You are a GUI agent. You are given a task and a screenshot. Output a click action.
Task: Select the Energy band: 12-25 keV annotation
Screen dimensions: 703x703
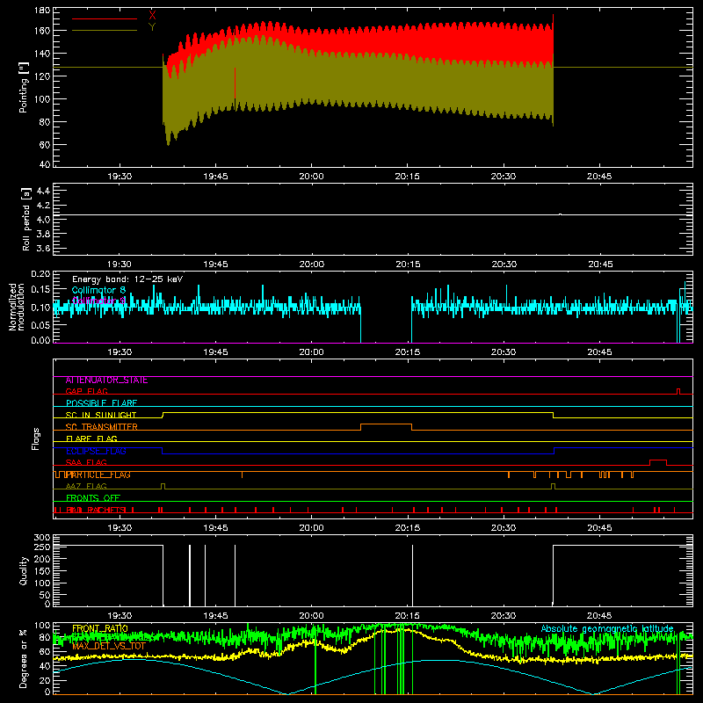pos(127,279)
